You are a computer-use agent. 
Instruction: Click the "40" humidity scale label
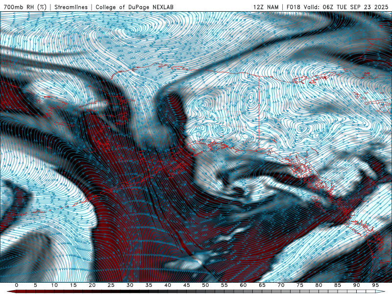(168, 285)
